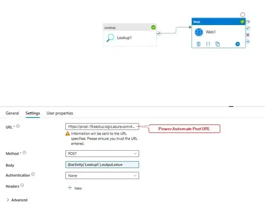The image size is (265, 213).
Task: Click the panel collapse handle bar
Action: coord(231,106)
